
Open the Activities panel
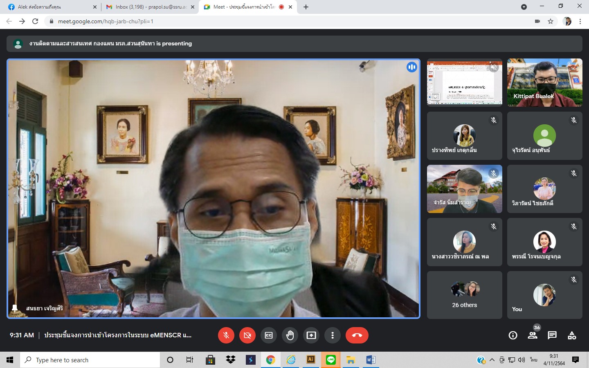click(572, 335)
